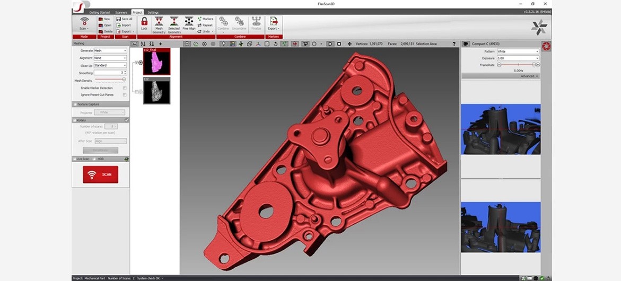Click the Lock alignment icon
The height and width of the screenshot is (281, 621).
144,23
